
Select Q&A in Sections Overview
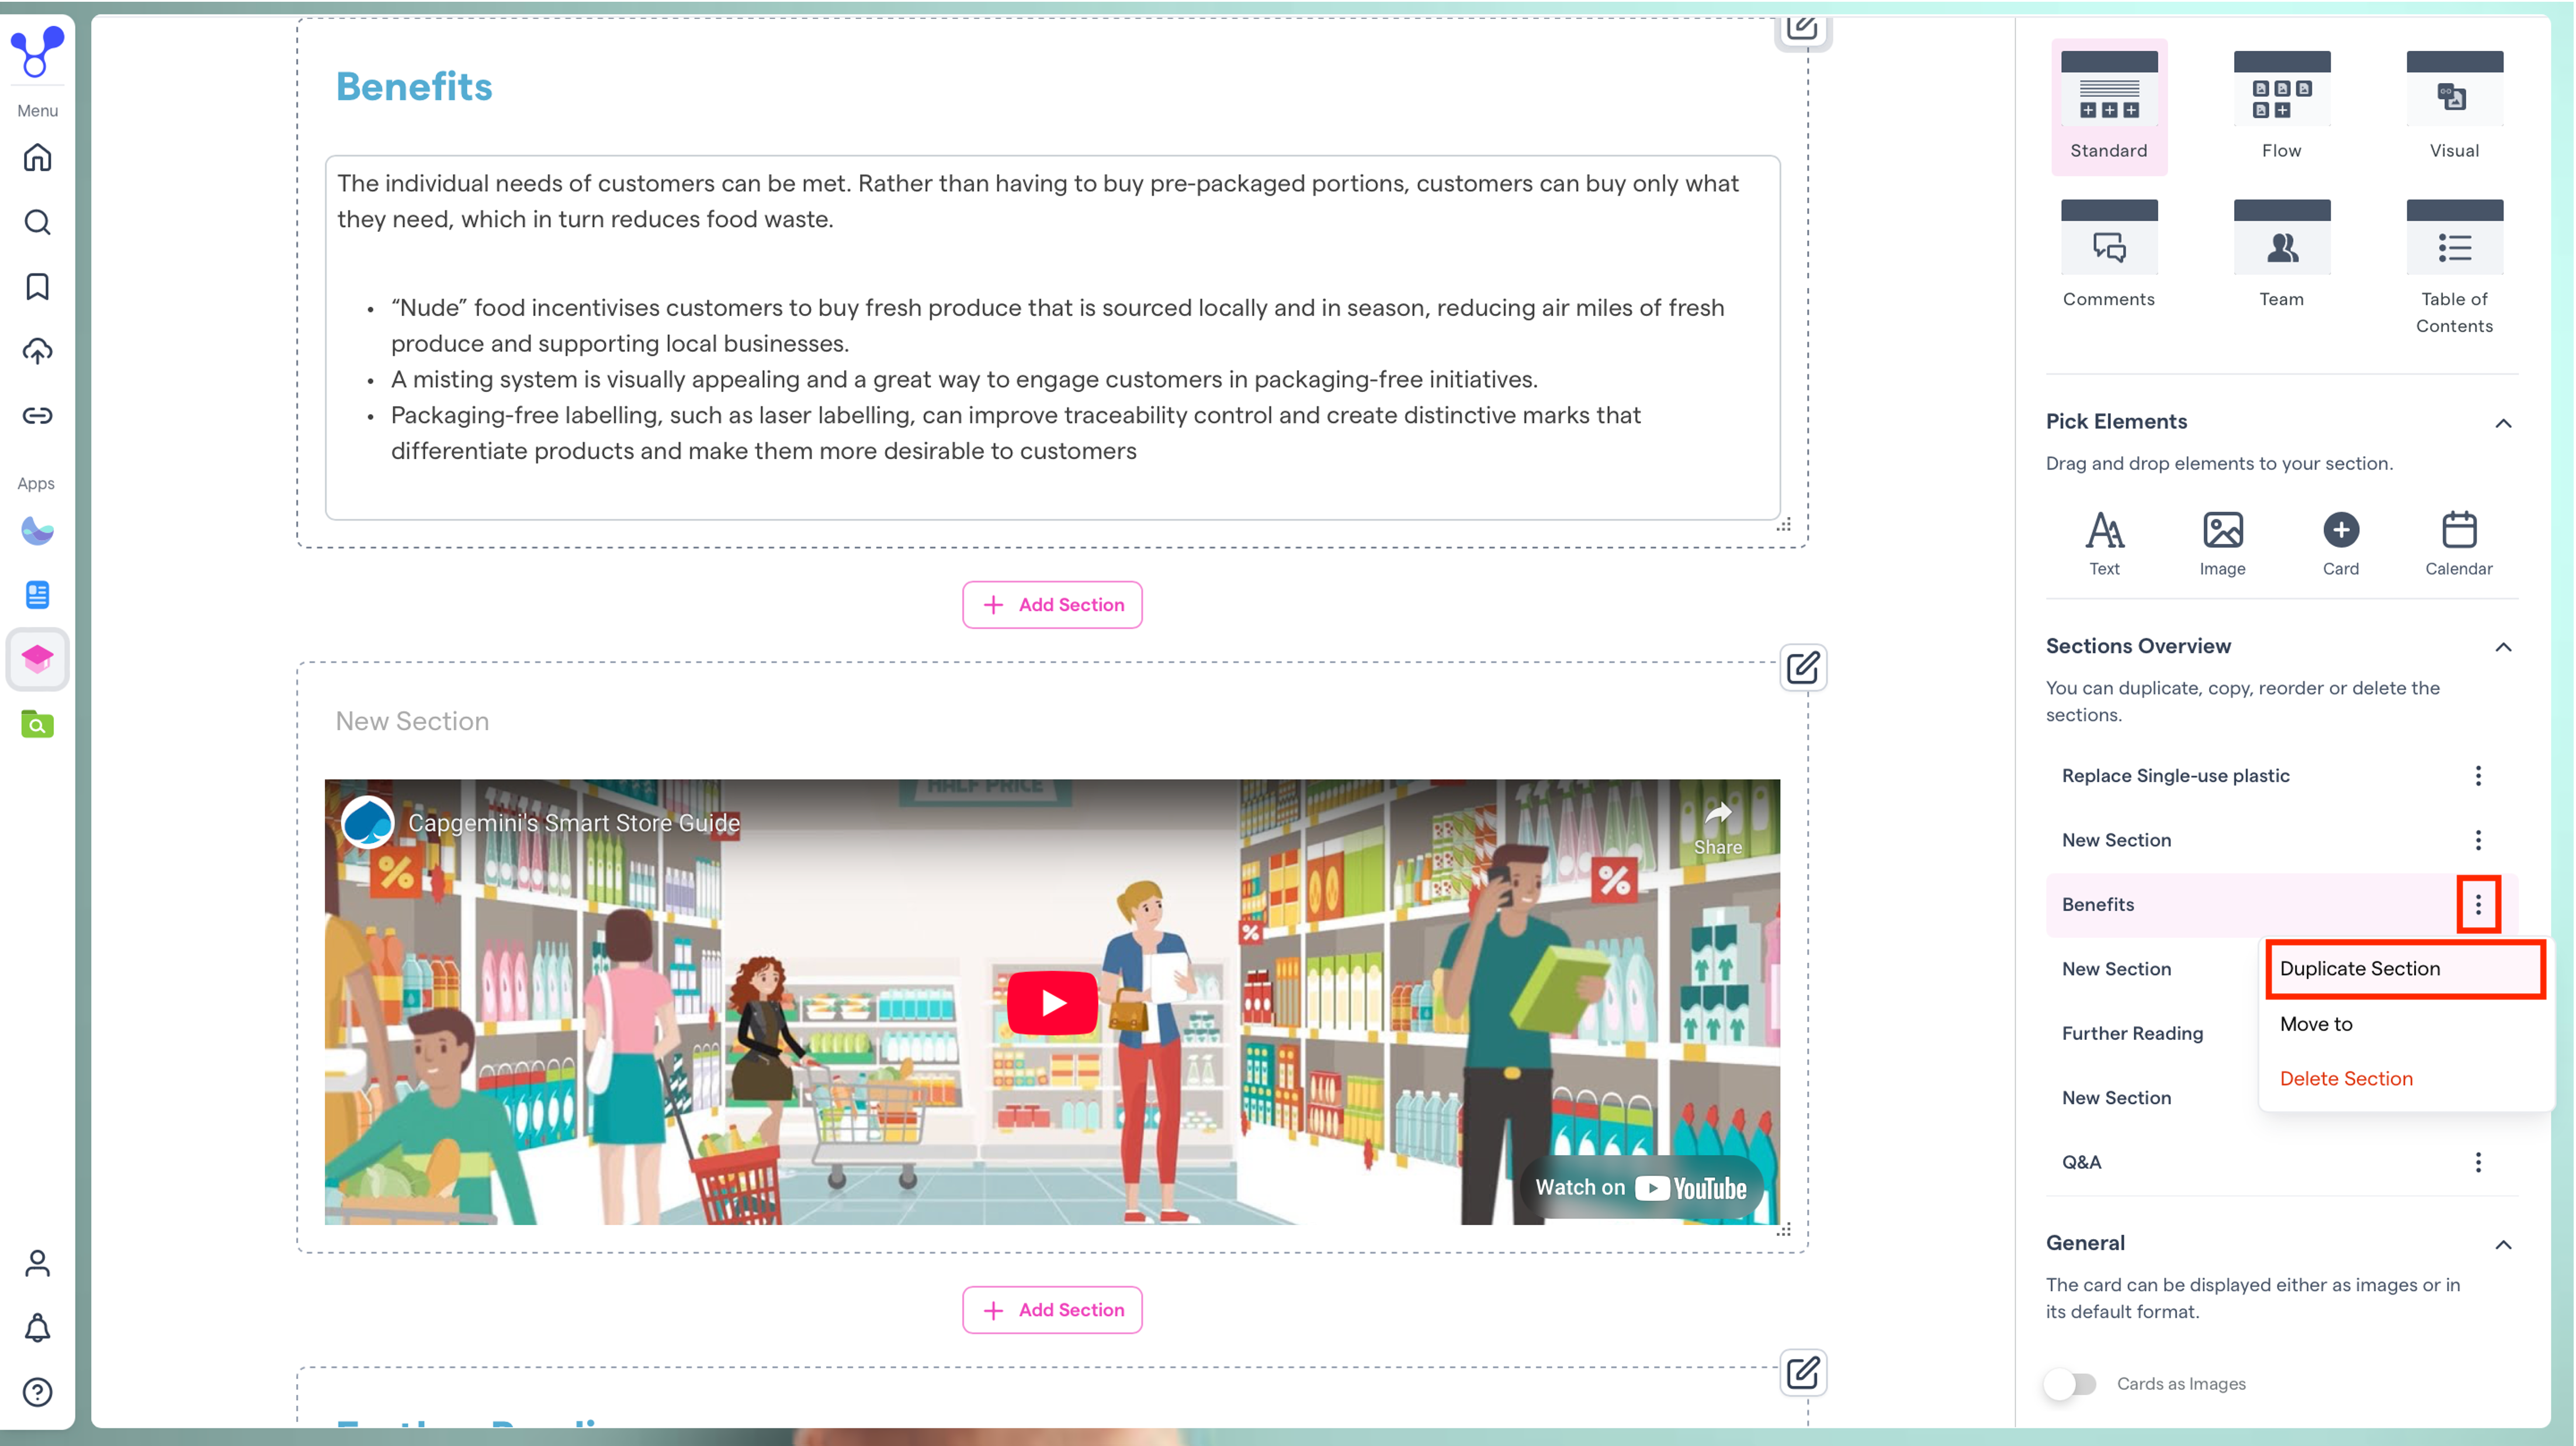[x=2081, y=1162]
